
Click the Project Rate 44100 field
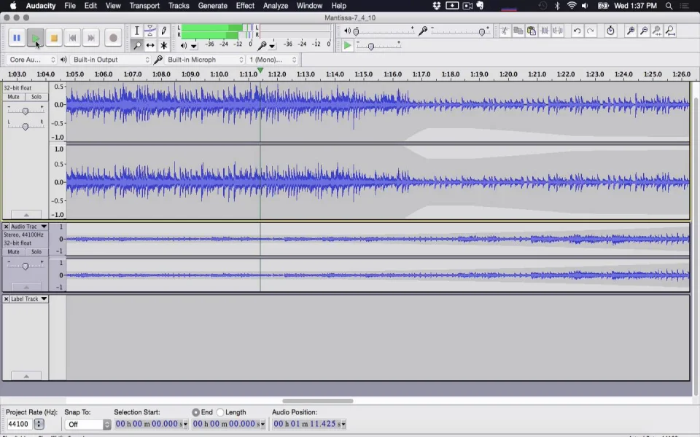point(18,425)
